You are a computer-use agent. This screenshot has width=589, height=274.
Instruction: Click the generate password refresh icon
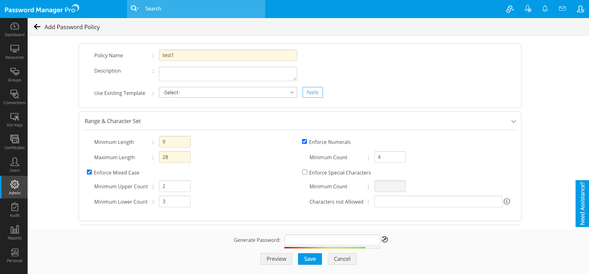tap(385, 239)
